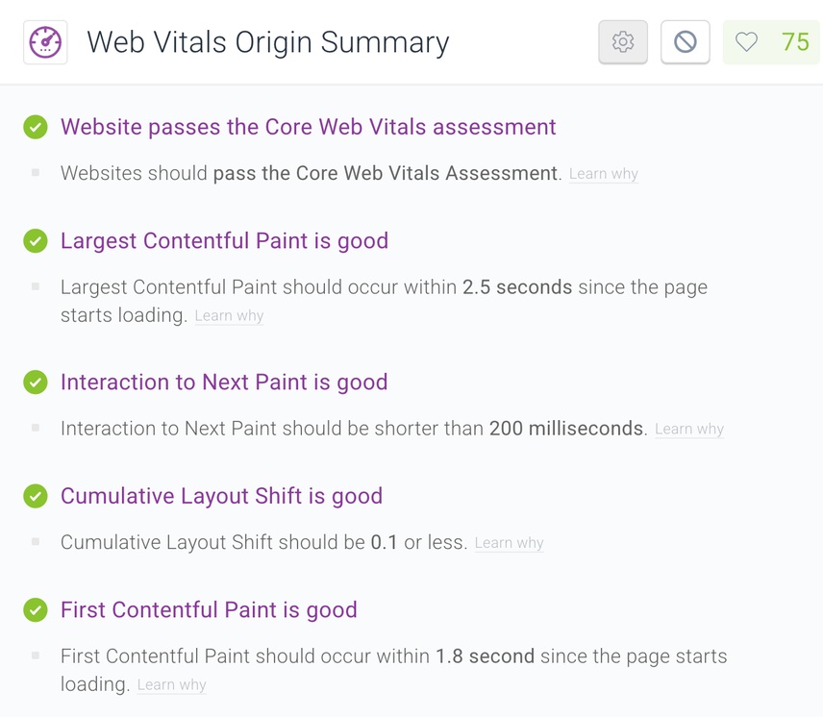
Task: Click the disable audit icon
Action: 685,42
